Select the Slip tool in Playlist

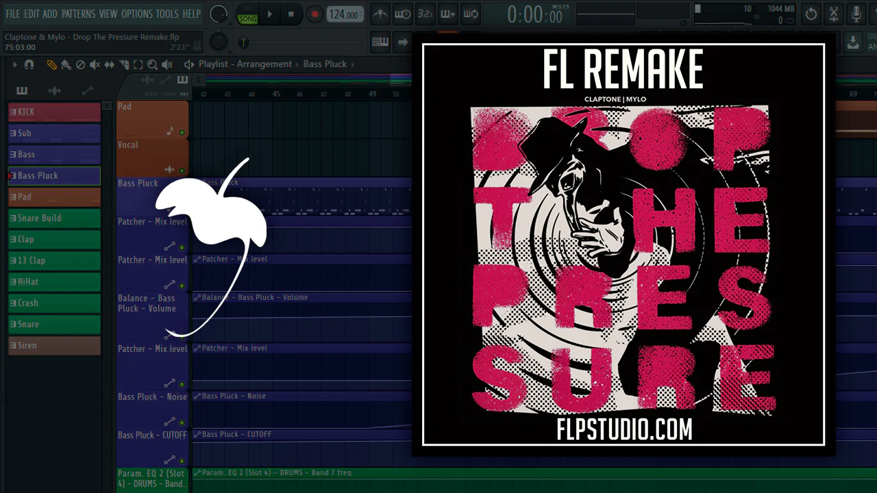tap(109, 64)
